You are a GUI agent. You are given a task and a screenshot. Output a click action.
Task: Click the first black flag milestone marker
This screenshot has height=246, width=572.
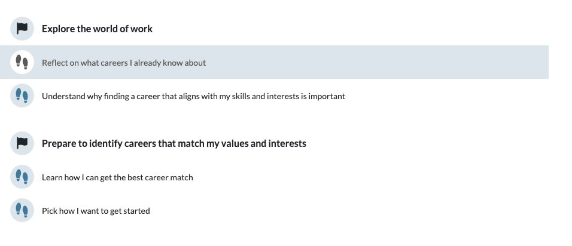coord(22,29)
